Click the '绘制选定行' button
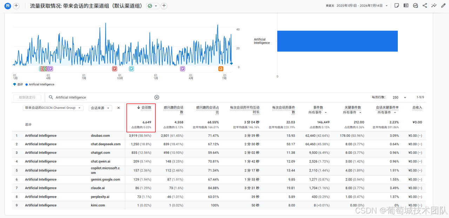 point(27,98)
